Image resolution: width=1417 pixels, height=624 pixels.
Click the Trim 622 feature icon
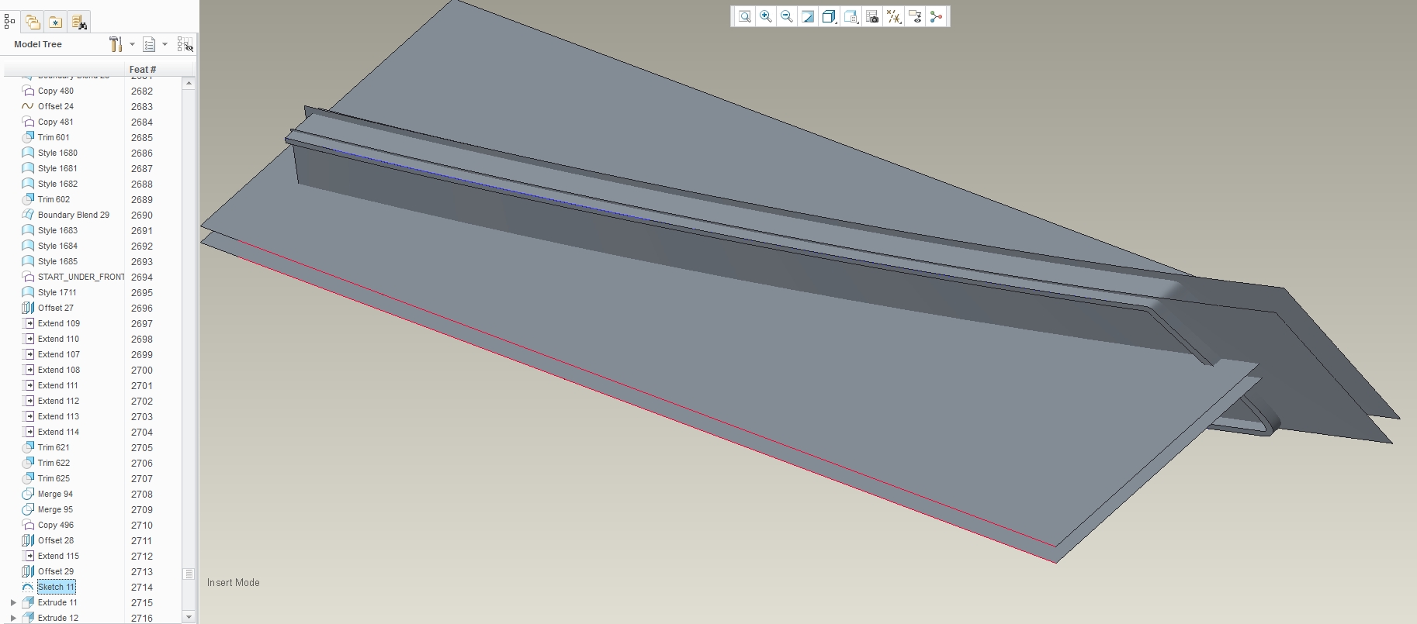point(28,463)
